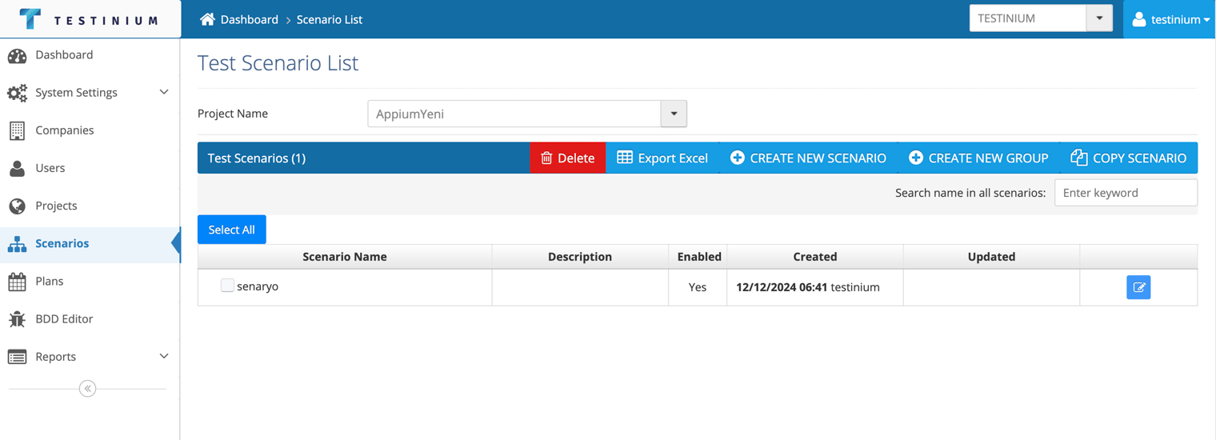This screenshot has width=1216, height=440.
Task: Click the Dashboard gauge icon in sidebar
Action: pos(17,55)
